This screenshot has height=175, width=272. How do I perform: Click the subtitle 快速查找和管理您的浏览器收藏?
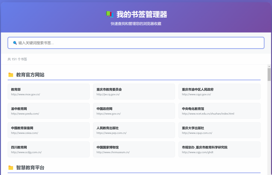pos(136,24)
